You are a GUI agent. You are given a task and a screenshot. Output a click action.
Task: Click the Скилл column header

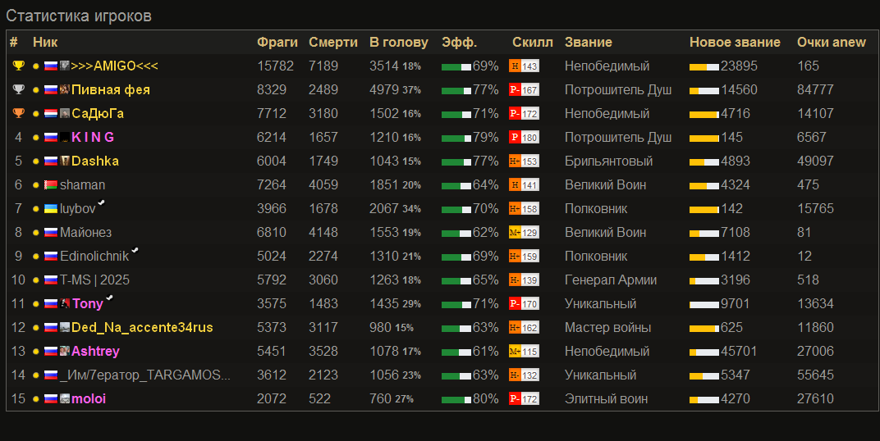pos(532,43)
